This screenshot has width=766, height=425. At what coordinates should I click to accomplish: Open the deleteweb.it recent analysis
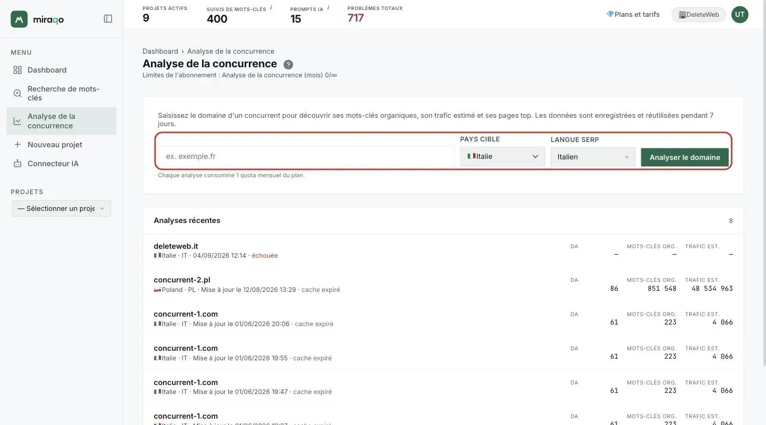pyautogui.click(x=443, y=251)
